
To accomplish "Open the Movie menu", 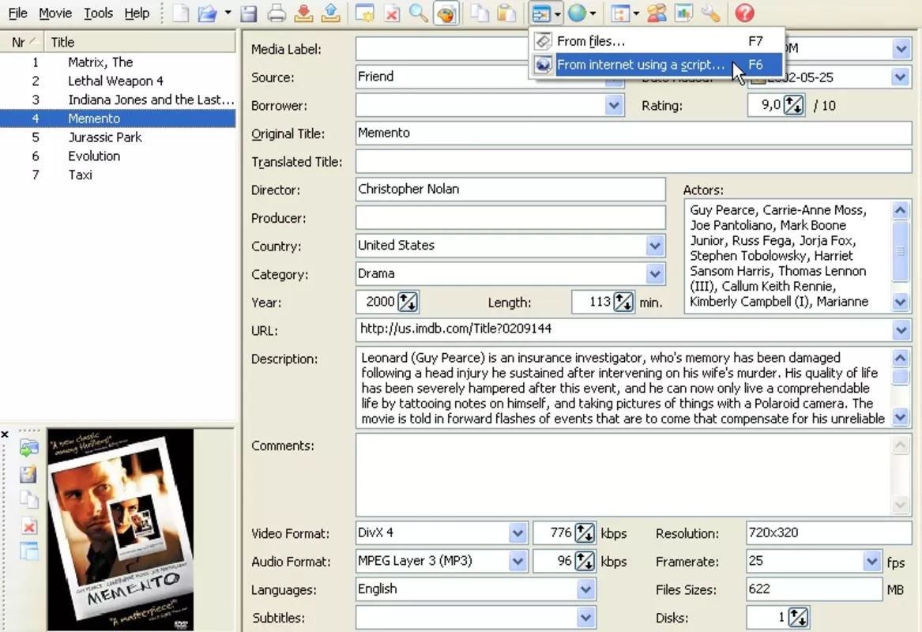I will (x=55, y=13).
